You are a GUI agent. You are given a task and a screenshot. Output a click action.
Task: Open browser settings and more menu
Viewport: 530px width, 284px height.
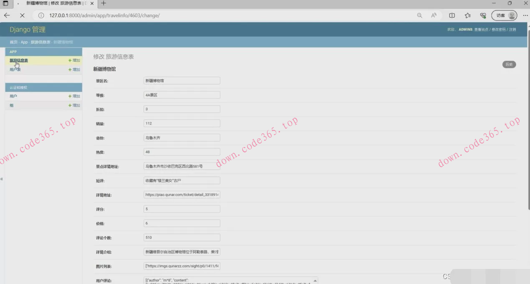525,15
